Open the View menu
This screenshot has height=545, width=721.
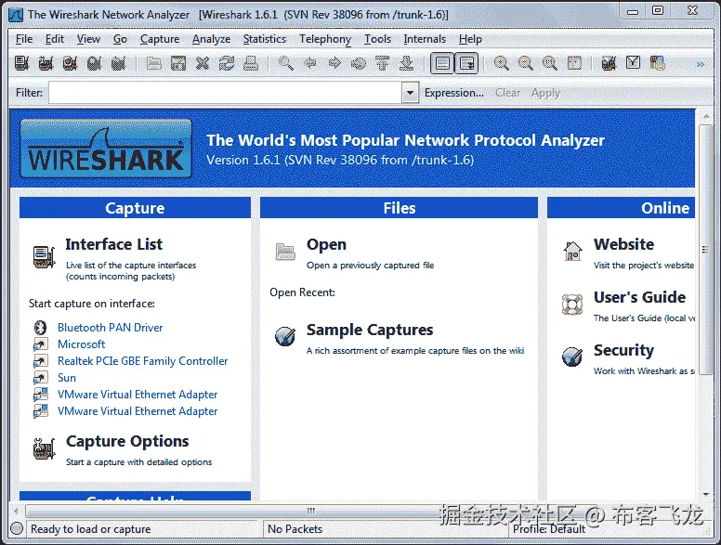(x=88, y=39)
